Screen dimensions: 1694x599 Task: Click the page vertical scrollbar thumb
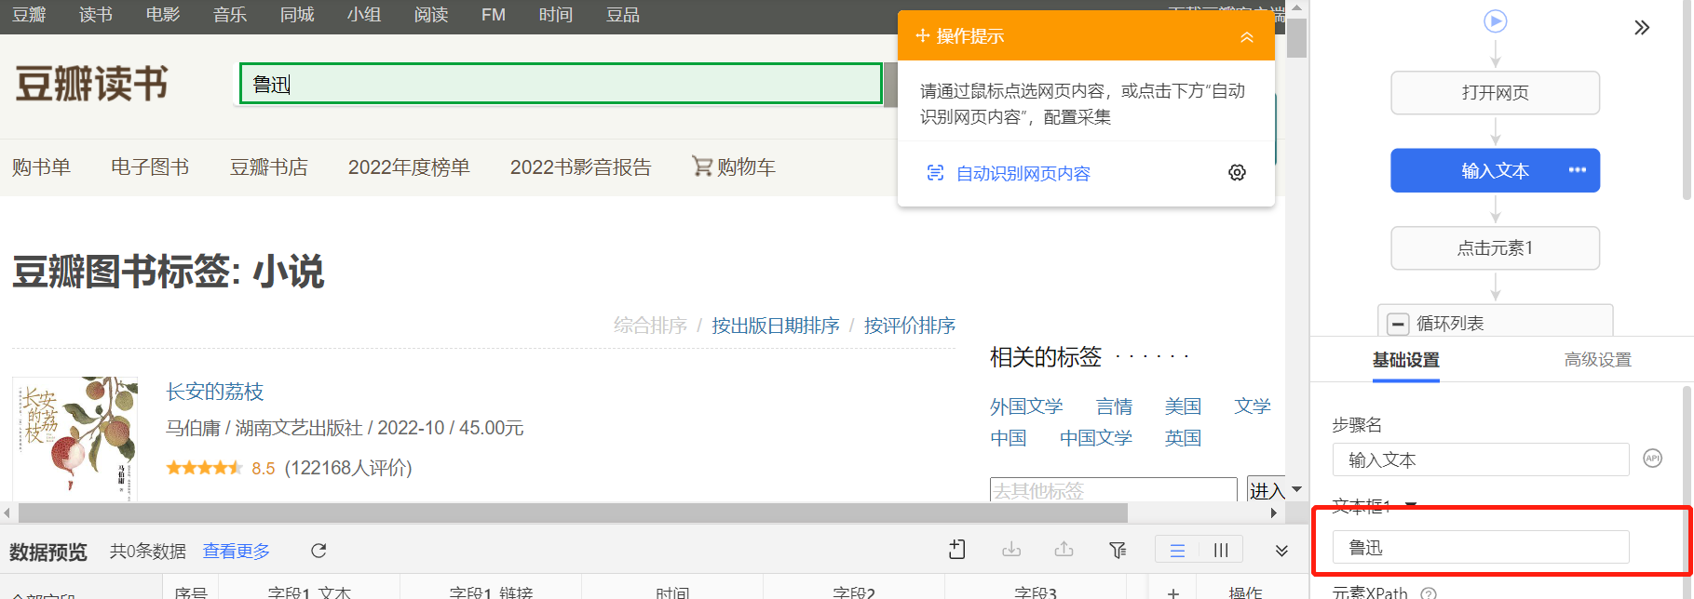coord(1296,39)
